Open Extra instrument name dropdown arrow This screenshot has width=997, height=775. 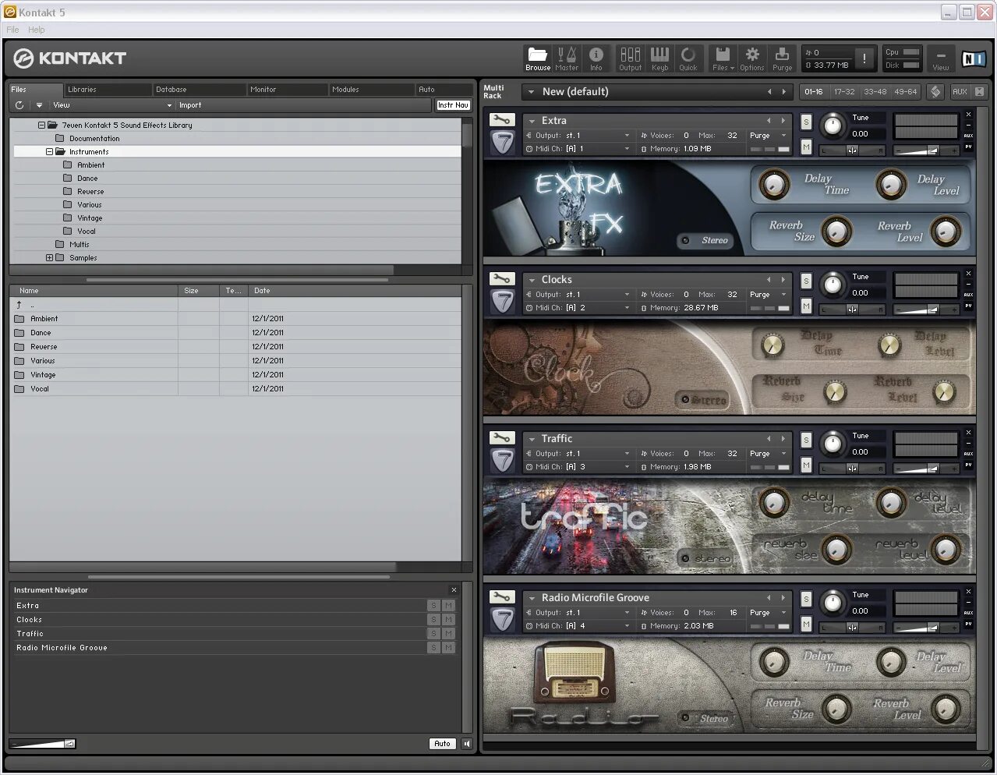pyautogui.click(x=532, y=121)
